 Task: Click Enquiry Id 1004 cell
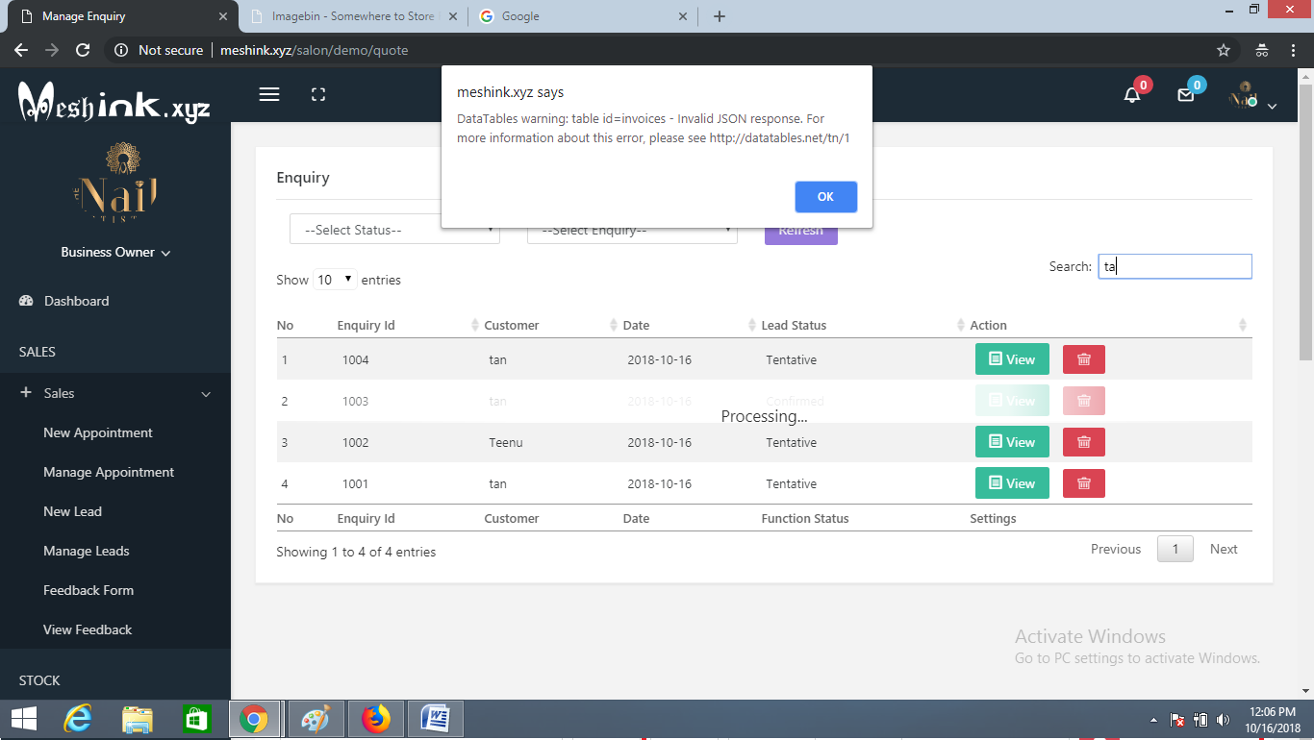[x=355, y=360]
